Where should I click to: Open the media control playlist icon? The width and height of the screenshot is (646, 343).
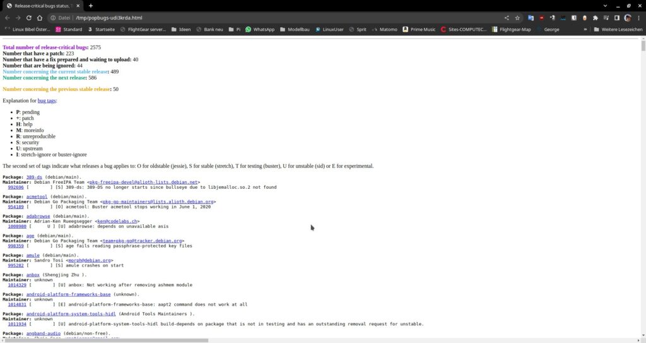tap(606, 18)
